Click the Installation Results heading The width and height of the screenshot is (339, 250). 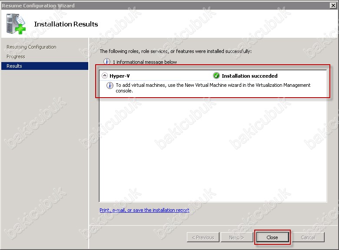66,24
